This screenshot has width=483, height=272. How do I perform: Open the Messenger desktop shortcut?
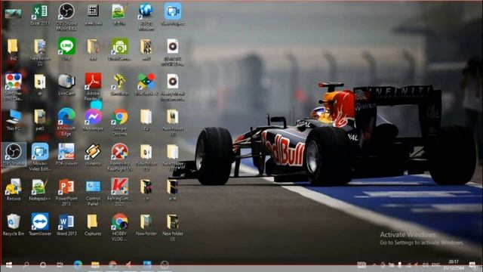93,119
